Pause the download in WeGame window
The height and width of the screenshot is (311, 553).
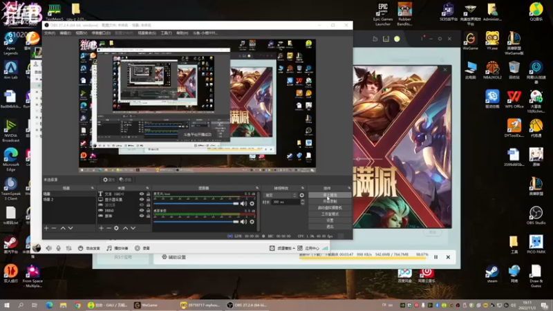tap(436, 257)
